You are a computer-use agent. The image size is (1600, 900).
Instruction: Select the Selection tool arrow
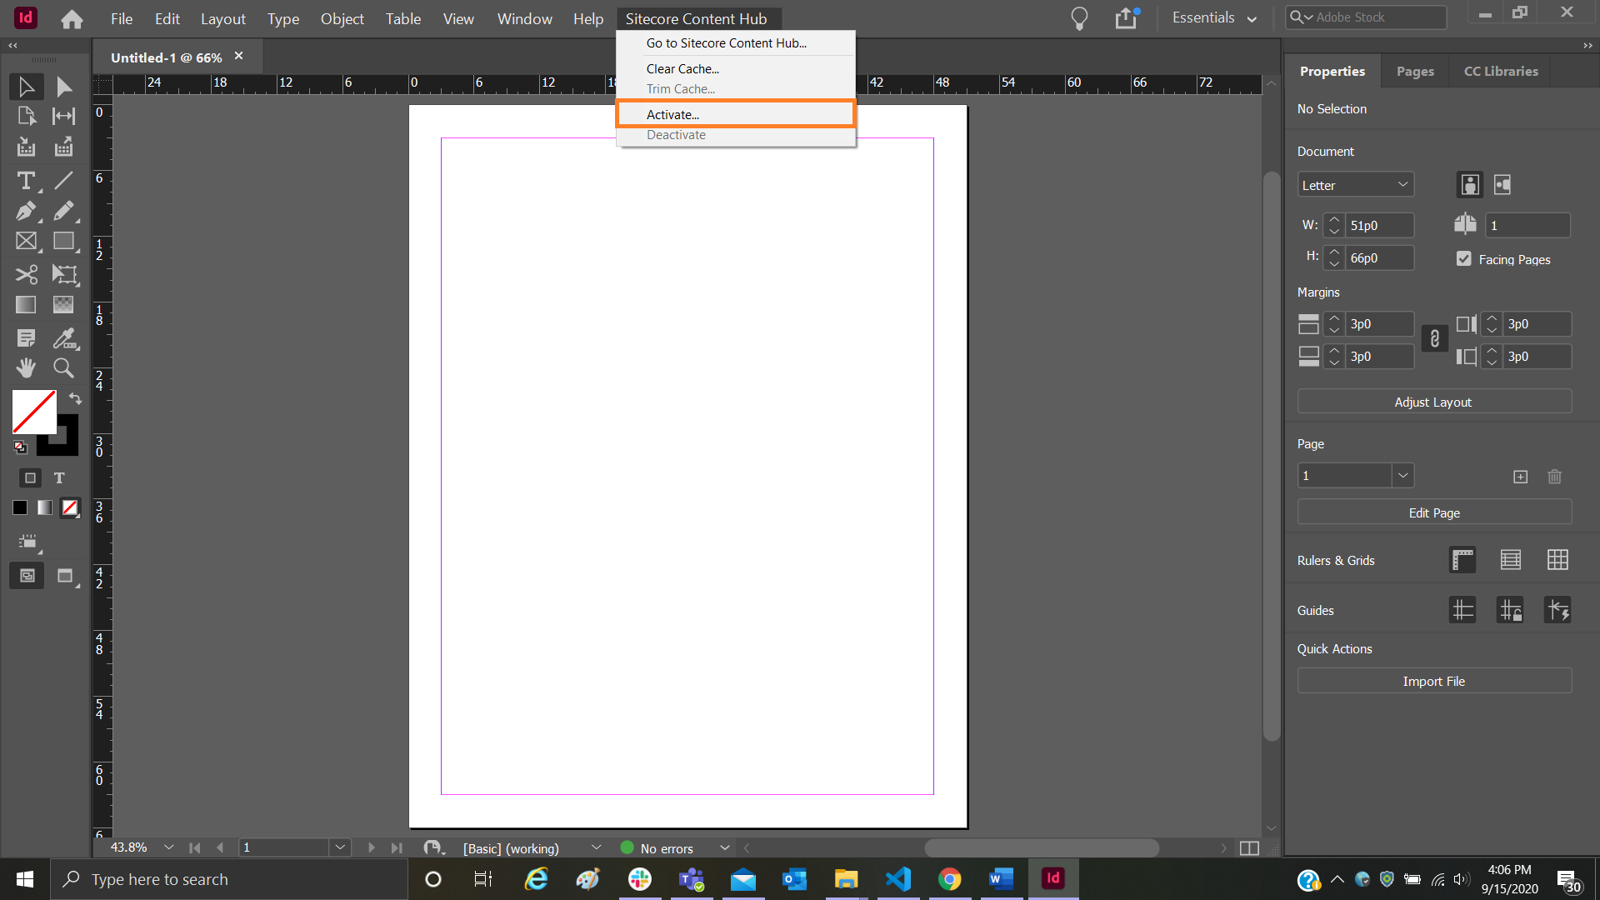(26, 87)
